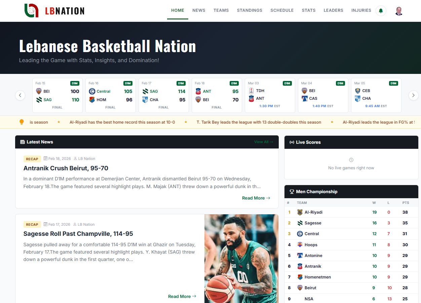Click the Hoops team logo in standings
This screenshot has height=303, width=421.
click(300, 245)
